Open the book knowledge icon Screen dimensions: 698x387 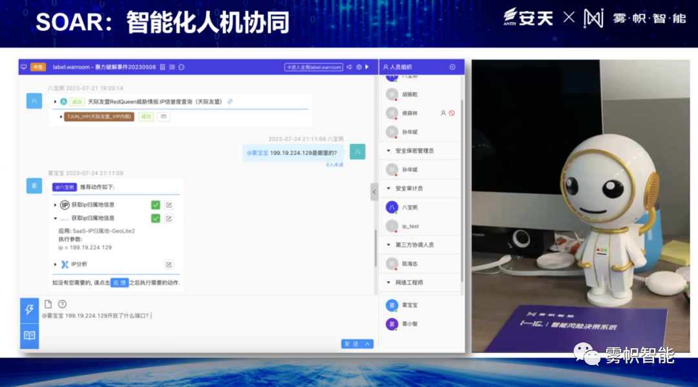coord(29,335)
